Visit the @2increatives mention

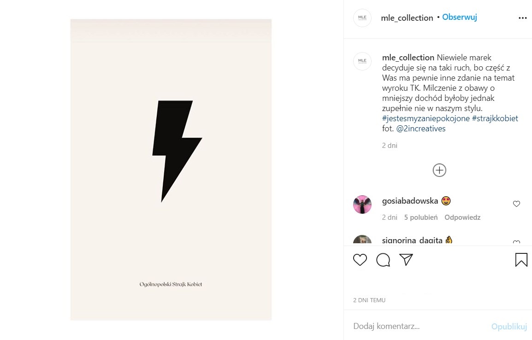click(420, 129)
